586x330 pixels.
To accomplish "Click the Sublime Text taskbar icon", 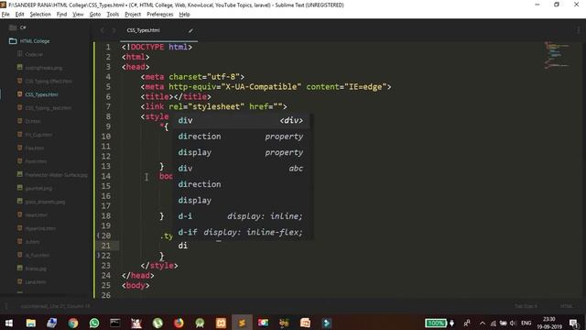I will pos(242,323).
